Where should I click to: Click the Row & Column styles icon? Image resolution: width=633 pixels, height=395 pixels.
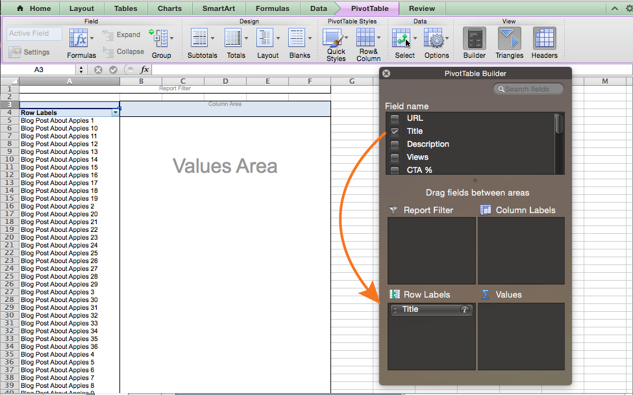367,39
